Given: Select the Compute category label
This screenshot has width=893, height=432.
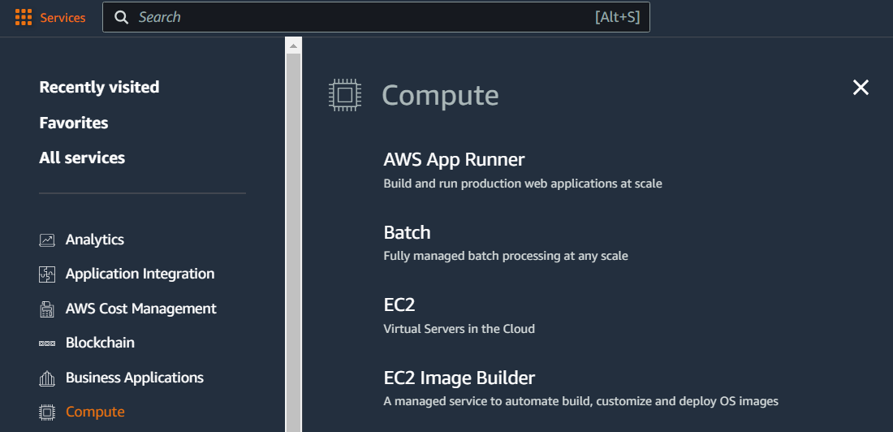Looking at the screenshot, I should point(95,412).
